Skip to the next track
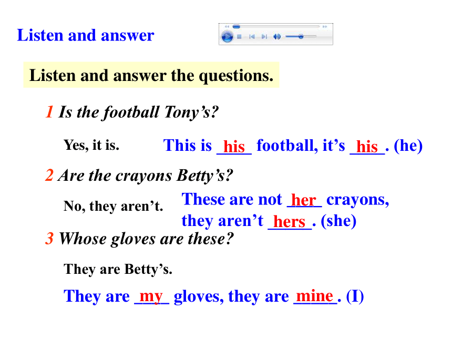Viewport: 452px width, 339px height. (264, 37)
